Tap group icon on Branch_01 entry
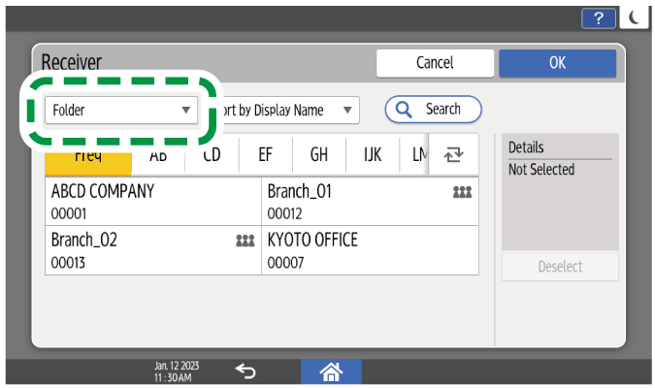The width and height of the screenshot is (655, 388). point(461,192)
